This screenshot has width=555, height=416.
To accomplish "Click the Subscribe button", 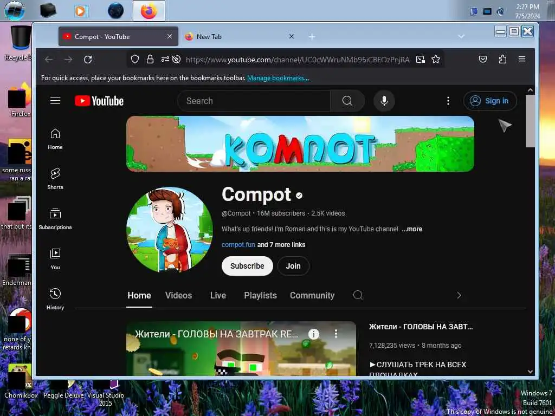I will (247, 266).
